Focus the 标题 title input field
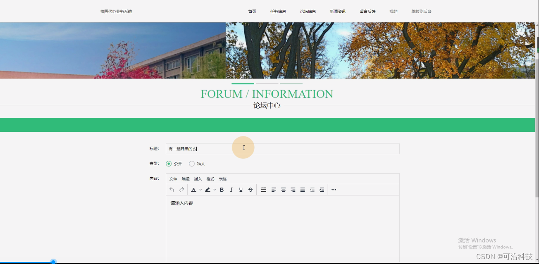Screen dimensions: 539x264 coord(283,149)
